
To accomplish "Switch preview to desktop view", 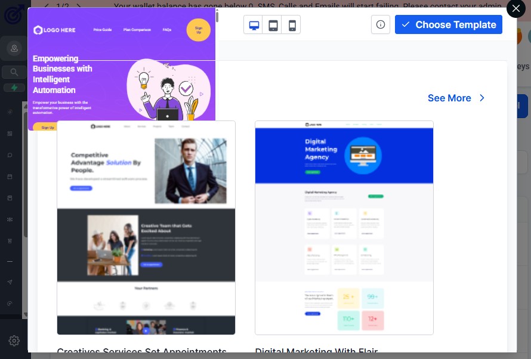I will point(254,25).
